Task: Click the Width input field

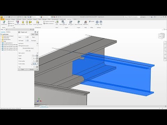Action: pos(34,58)
